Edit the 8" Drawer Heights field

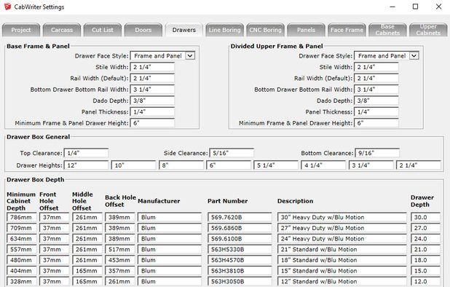pyautogui.click(x=181, y=165)
